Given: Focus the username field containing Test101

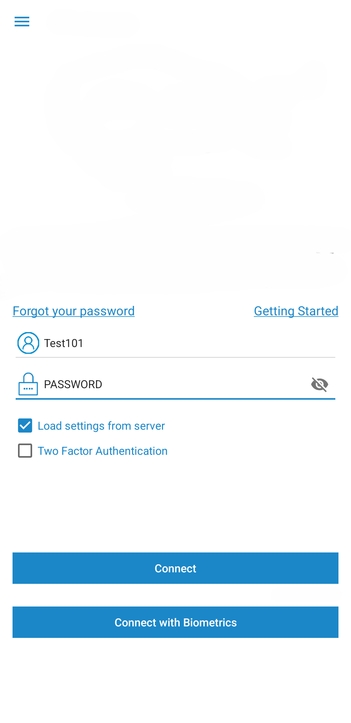Looking at the screenshot, I should 175,343.
